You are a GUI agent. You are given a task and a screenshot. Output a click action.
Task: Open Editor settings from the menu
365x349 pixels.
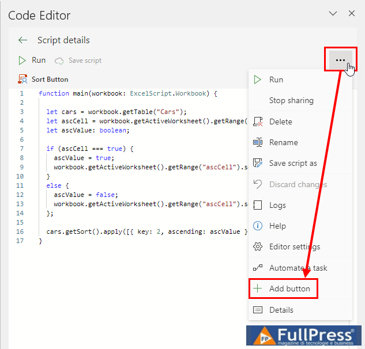point(300,246)
